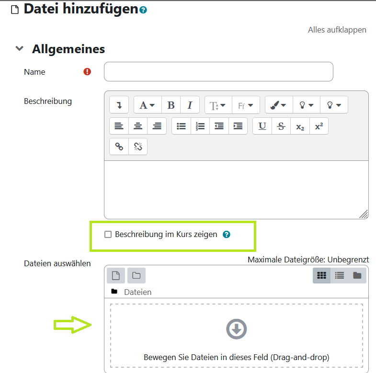Apply subscript formatting
The width and height of the screenshot is (376, 373).
point(300,126)
